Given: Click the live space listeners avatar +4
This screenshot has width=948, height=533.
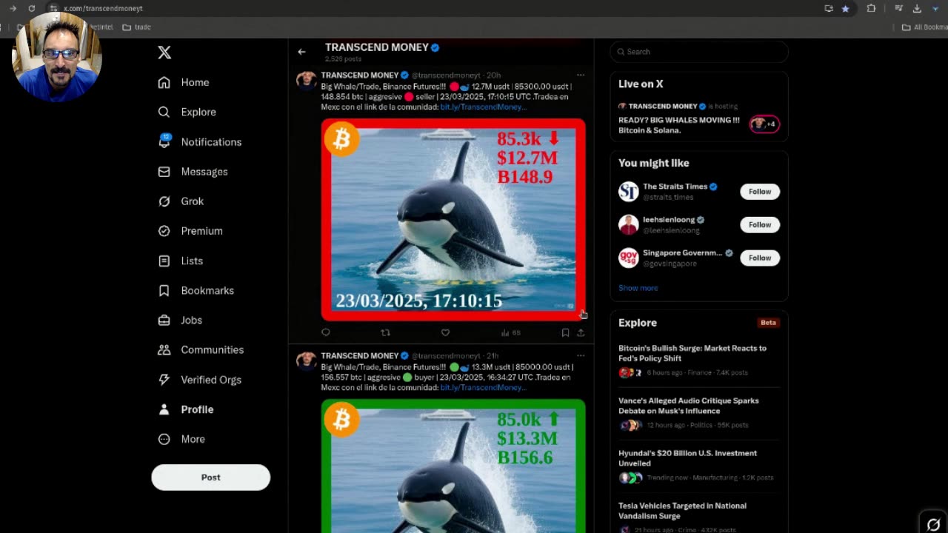Looking at the screenshot, I should pyautogui.click(x=764, y=124).
